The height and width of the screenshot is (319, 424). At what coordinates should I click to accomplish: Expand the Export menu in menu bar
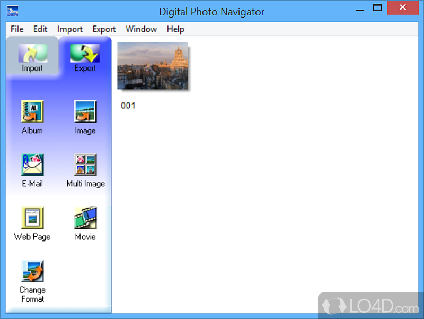pyautogui.click(x=104, y=29)
